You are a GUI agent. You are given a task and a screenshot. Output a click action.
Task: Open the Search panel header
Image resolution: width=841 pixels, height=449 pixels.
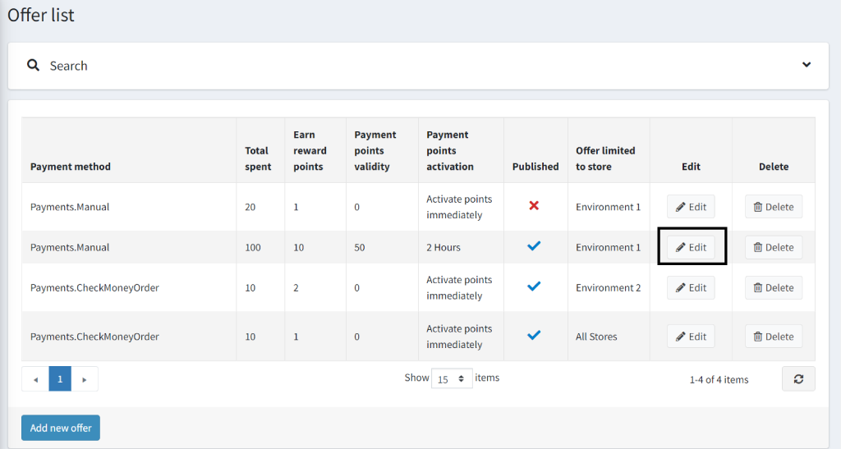coord(418,66)
